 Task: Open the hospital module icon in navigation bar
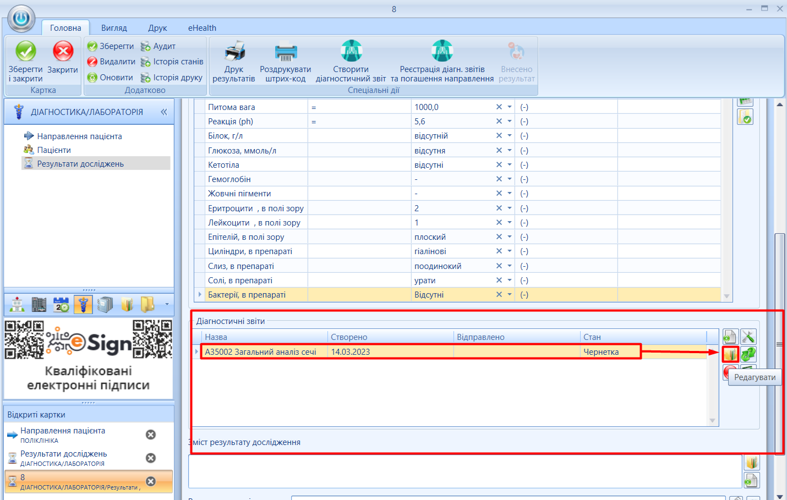tap(17, 304)
